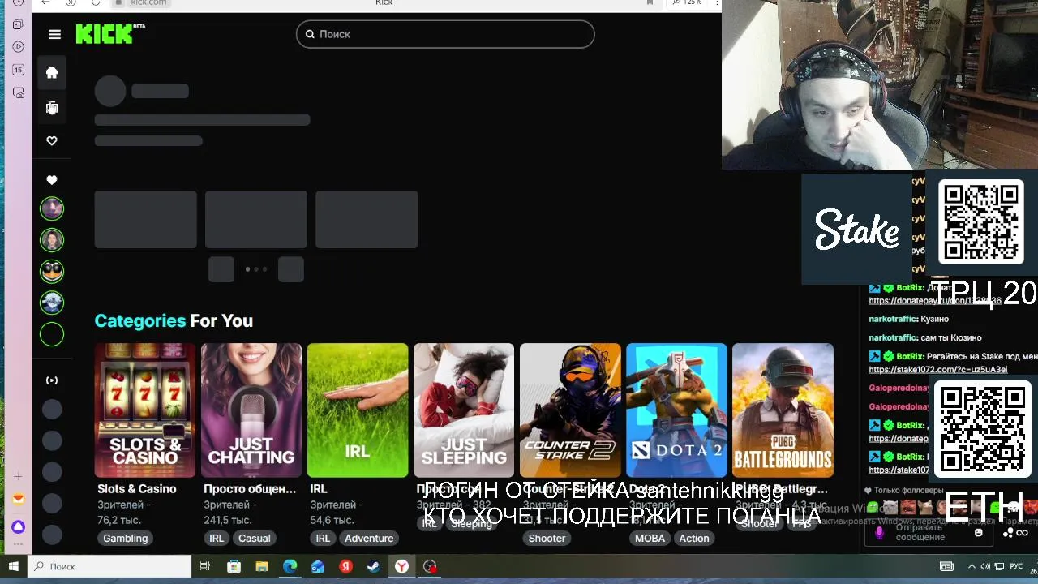Click the KICK beta logo
1038x584 pixels.
[109, 33]
